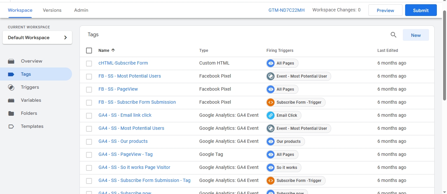The image size is (447, 194).
Task: Click the Email Click trigger link icon
Action: pyautogui.click(x=271, y=115)
